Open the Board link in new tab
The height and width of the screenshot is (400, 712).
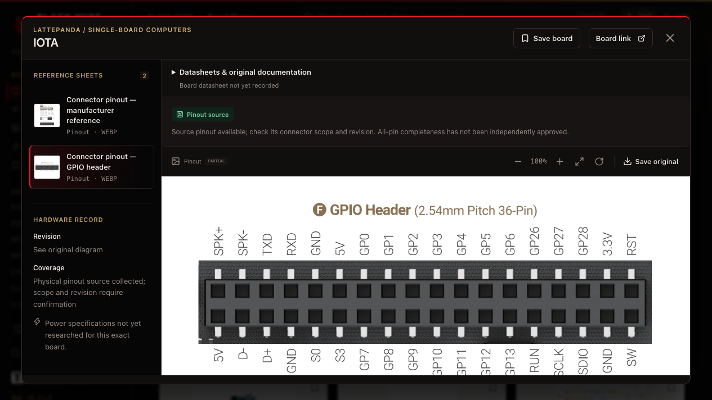pos(620,38)
